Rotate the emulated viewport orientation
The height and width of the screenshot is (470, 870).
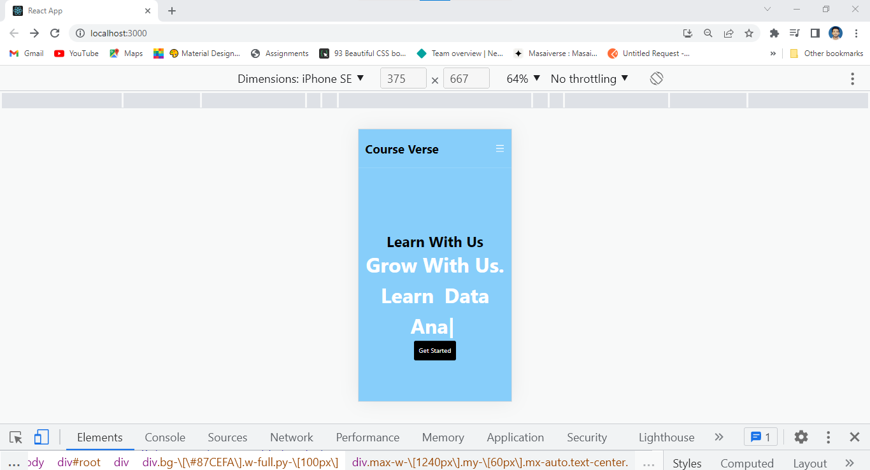click(x=656, y=78)
